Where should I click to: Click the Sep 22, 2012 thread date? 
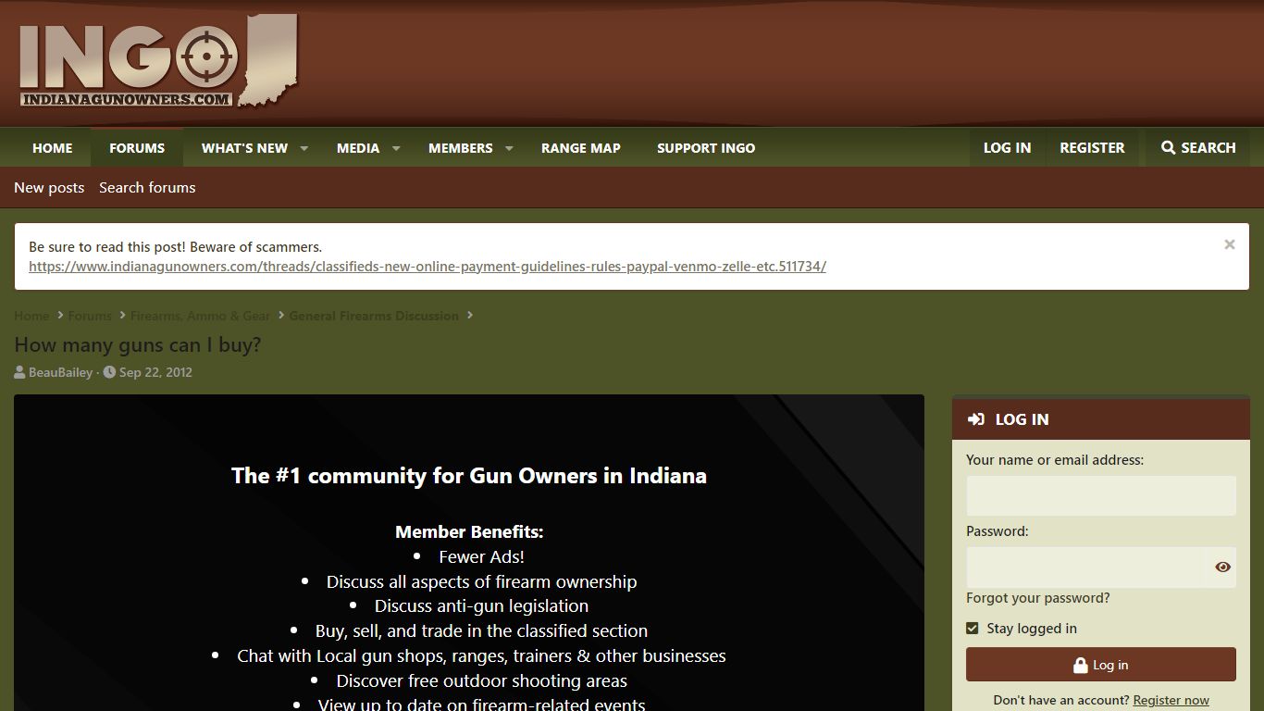[155, 372]
